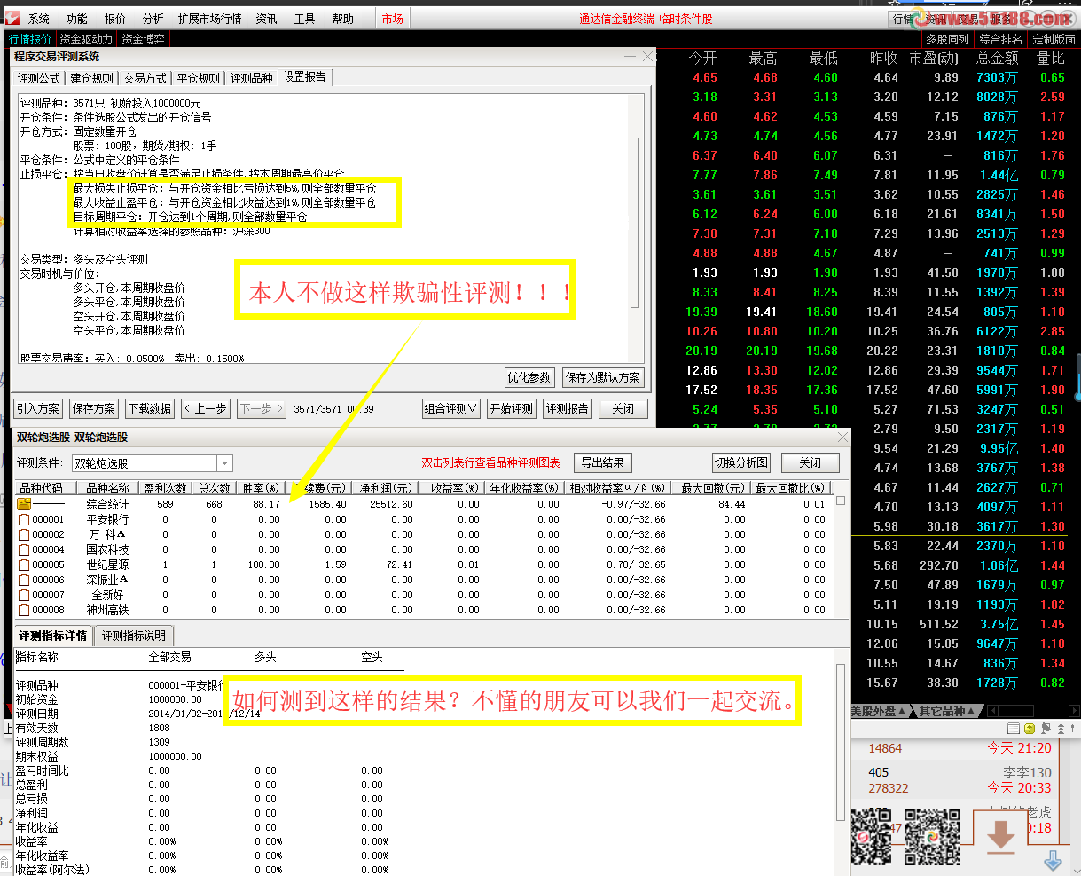Image resolution: width=1081 pixels, height=876 pixels.
Task: Open the 定制版面 view
Action: point(1054,39)
